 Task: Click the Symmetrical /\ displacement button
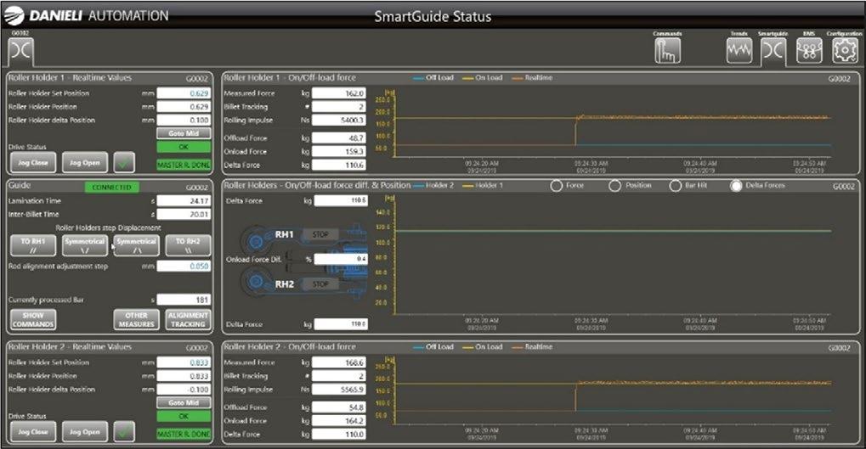[137, 245]
